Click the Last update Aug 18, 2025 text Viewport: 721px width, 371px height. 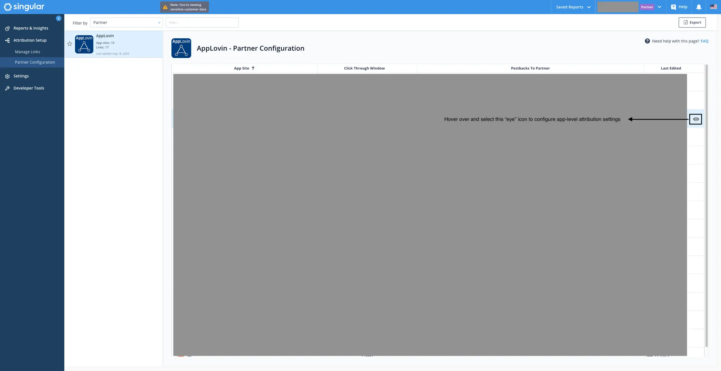coord(113,54)
